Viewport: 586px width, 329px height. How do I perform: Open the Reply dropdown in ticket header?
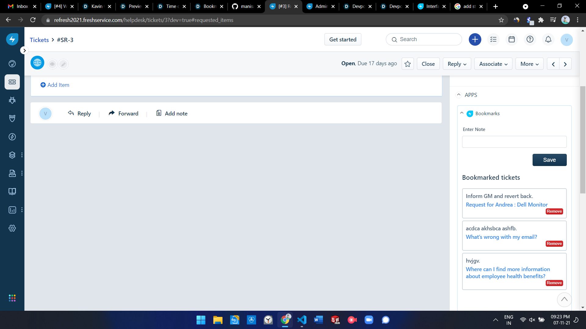(457, 64)
